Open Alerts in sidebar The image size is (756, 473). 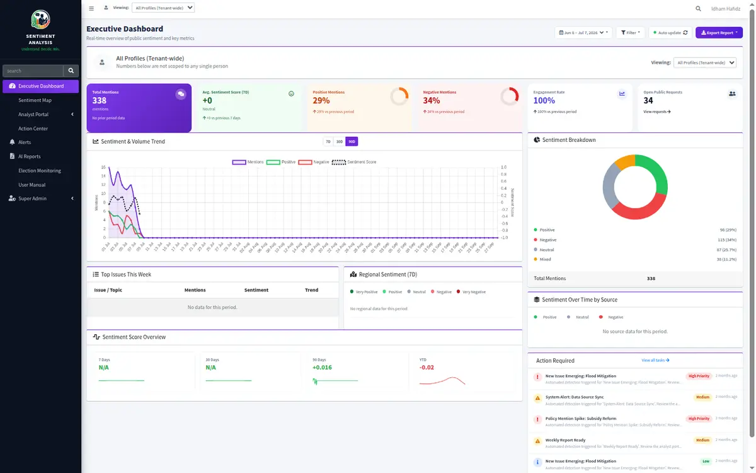click(x=40, y=143)
